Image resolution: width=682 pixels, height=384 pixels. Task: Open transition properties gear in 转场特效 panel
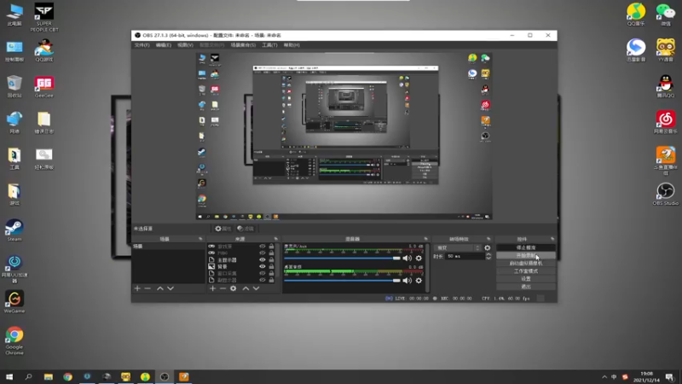488,247
